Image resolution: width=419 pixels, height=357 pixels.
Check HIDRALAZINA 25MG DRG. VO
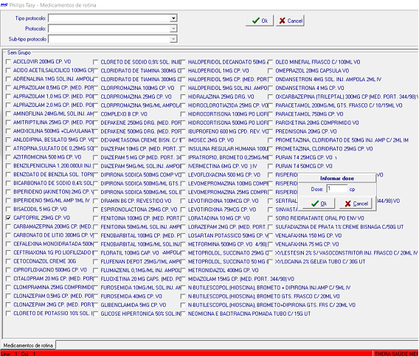pyautogui.click(x=183, y=97)
